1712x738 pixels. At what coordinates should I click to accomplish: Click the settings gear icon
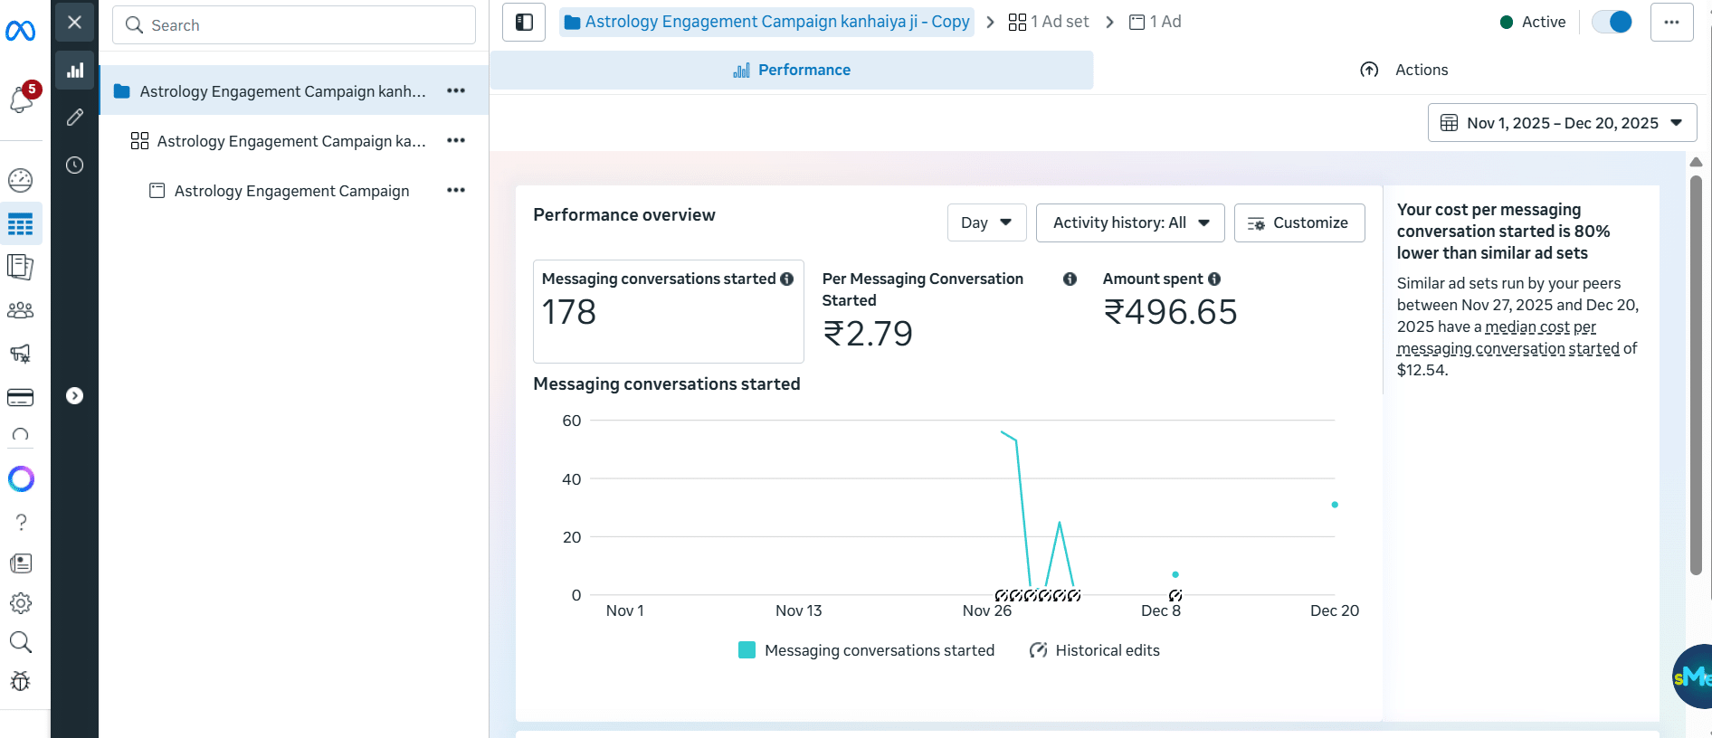20,603
